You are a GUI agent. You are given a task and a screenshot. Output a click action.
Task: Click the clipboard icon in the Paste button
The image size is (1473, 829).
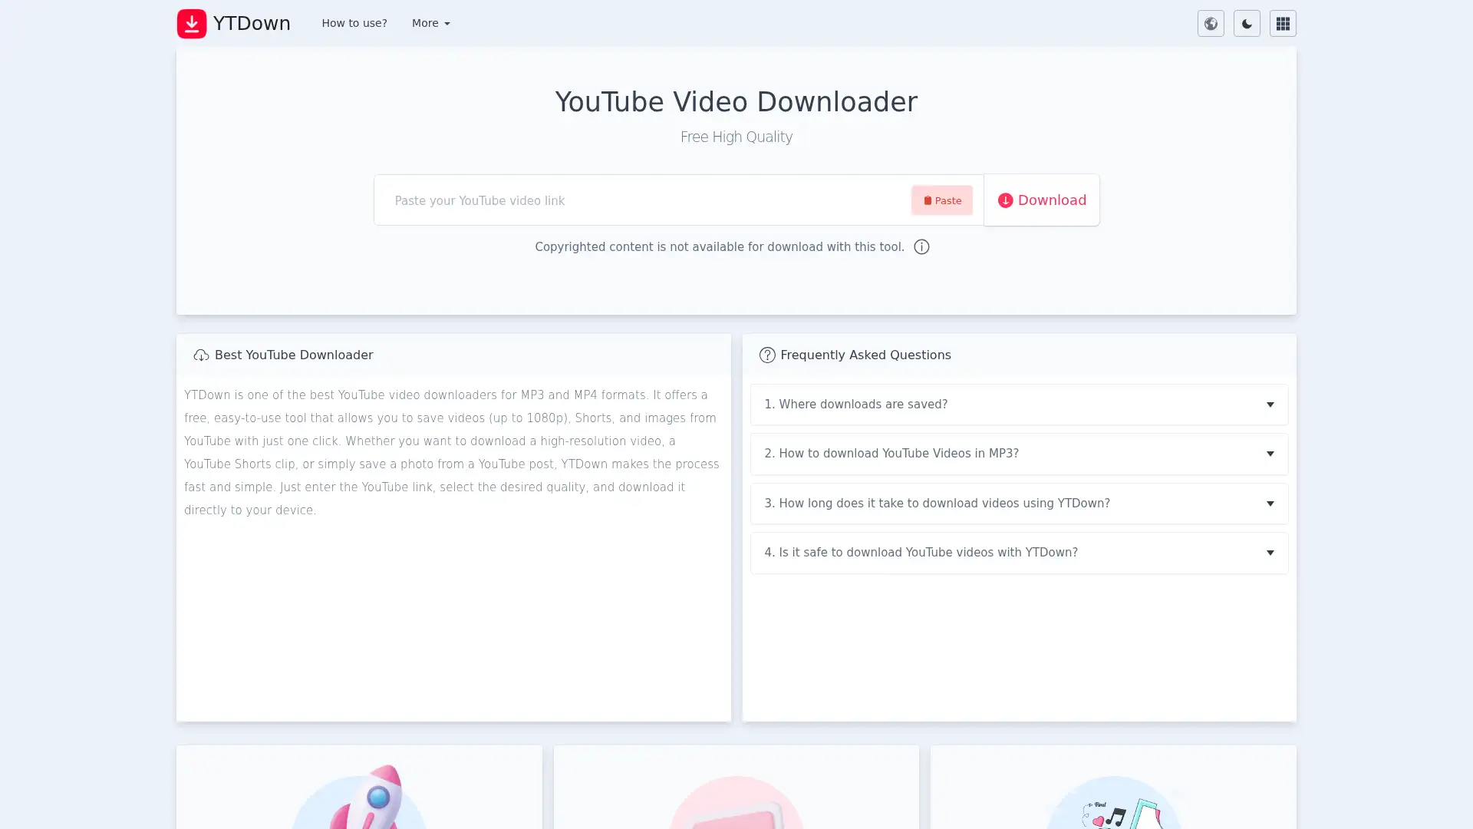click(927, 200)
